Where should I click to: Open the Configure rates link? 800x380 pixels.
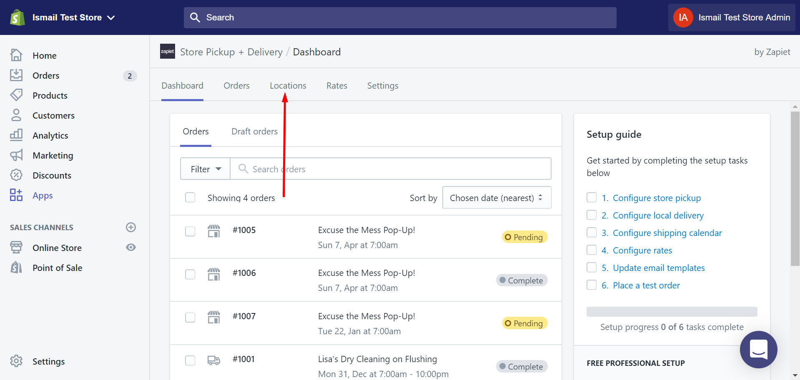click(x=642, y=251)
